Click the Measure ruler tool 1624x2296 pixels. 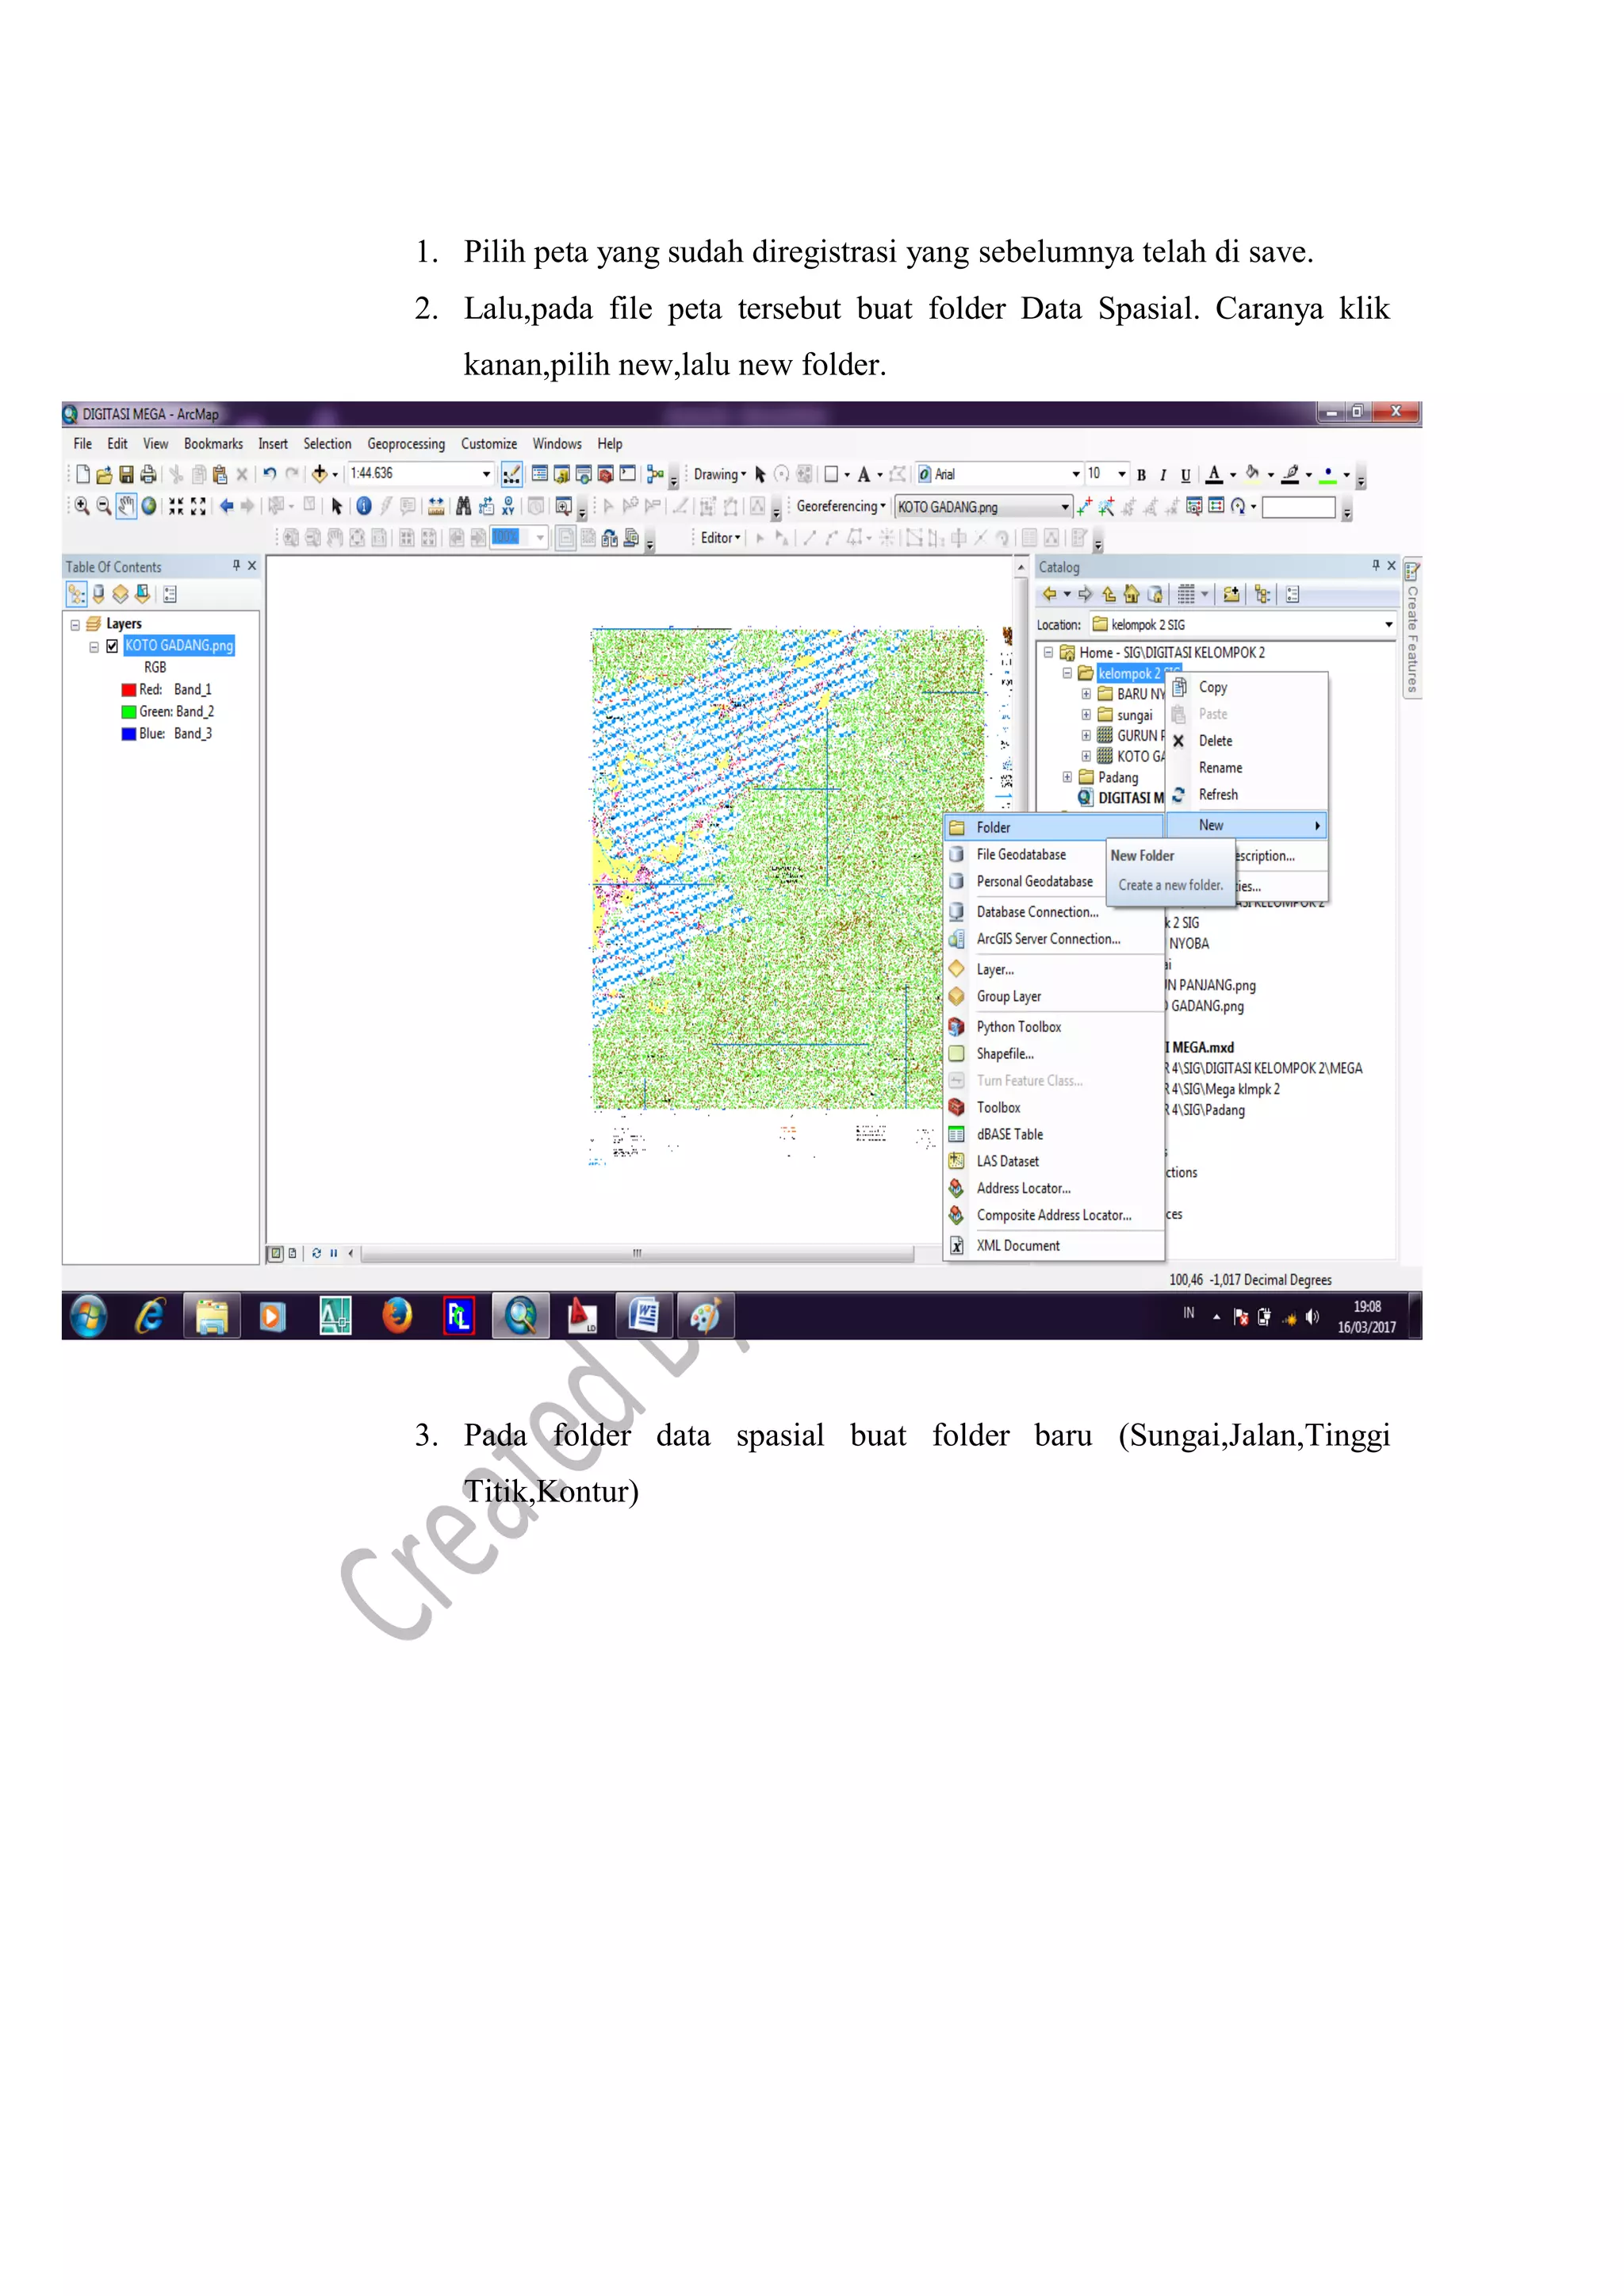coord(436,506)
